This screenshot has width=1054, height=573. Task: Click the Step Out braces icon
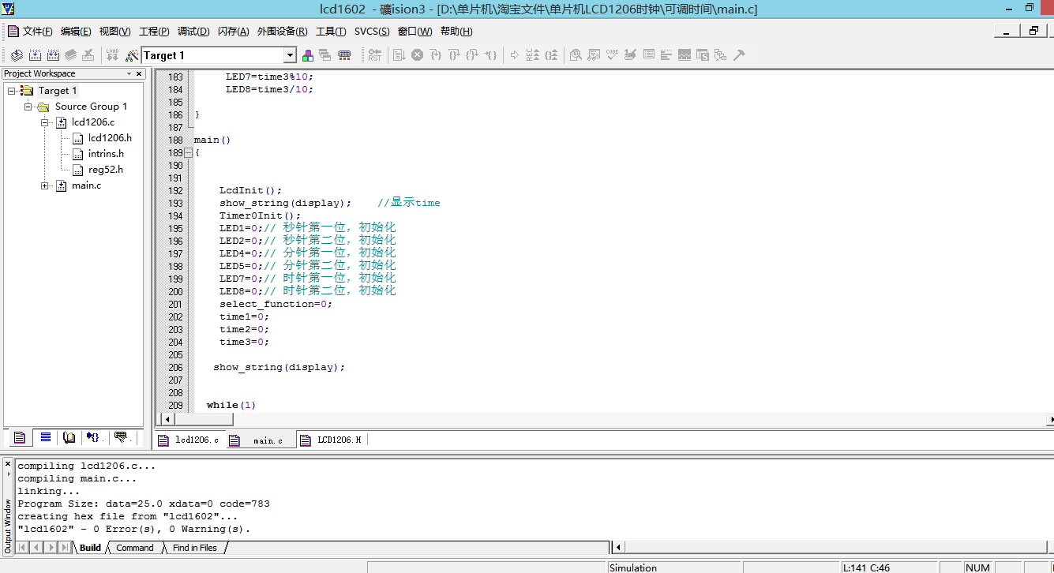(472, 55)
